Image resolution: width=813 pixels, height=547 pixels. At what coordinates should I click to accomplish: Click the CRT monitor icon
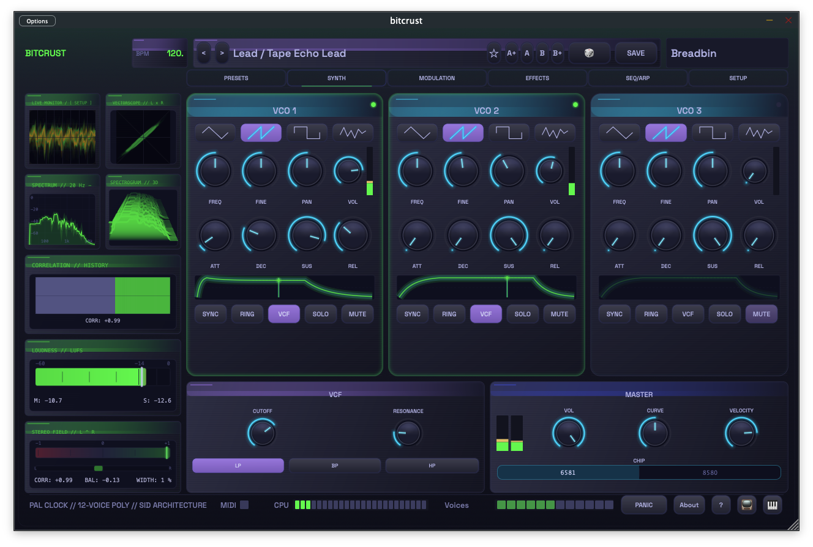click(746, 505)
